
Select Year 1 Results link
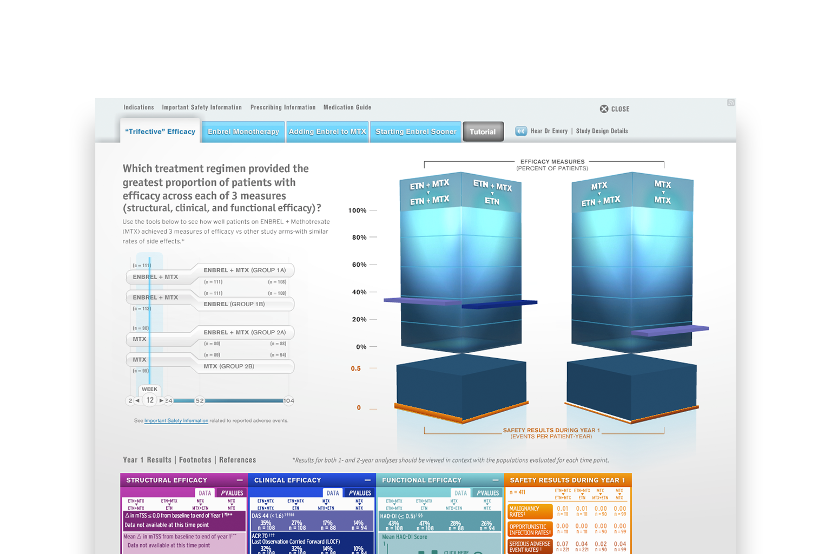[147, 460]
